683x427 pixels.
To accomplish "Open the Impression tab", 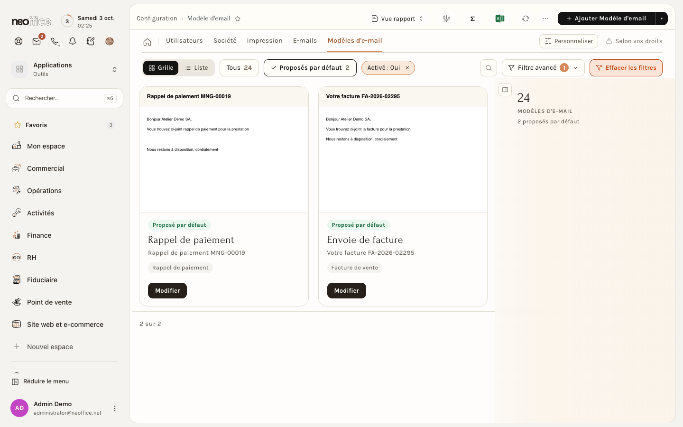I will click(x=265, y=41).
